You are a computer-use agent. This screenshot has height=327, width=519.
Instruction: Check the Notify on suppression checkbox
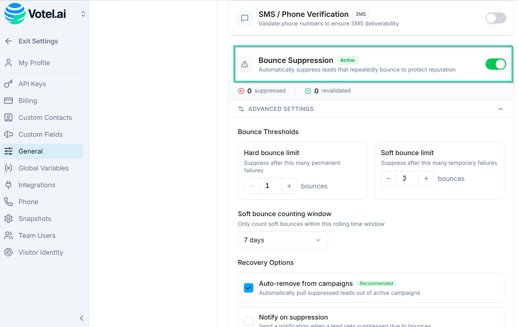click(x=248, y=321)
